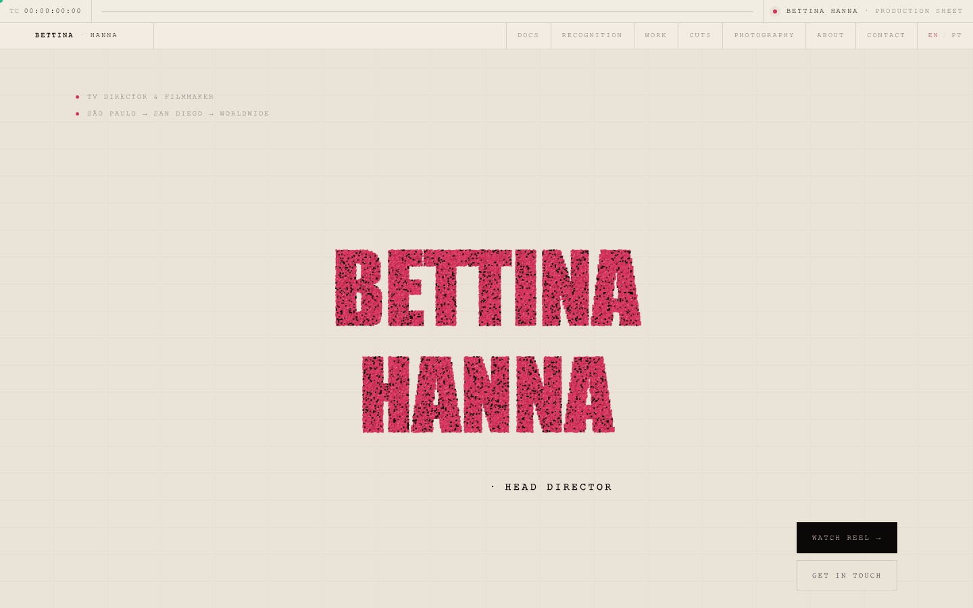This screenshot has width=973, height=608.
Task: Click the Watch Reel button
Action: tap(847, 538)
